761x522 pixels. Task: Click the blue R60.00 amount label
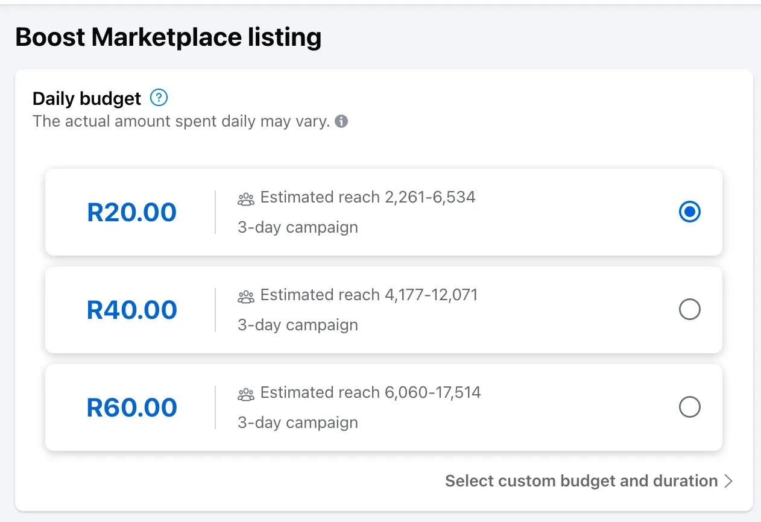tap(131, 407)
